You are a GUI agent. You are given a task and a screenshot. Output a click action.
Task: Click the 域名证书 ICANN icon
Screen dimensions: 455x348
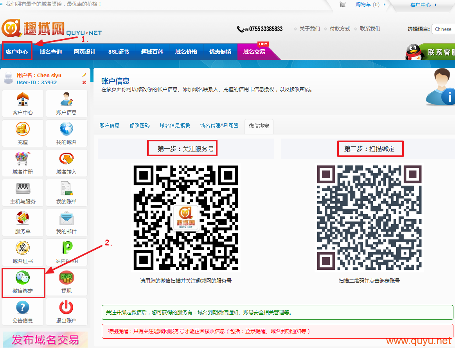pos(23,248)
